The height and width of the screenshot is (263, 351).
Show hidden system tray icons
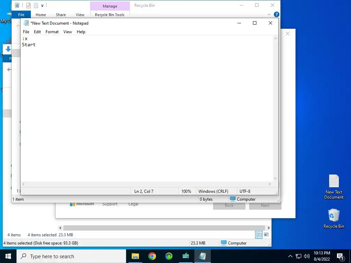coord(290,256)
